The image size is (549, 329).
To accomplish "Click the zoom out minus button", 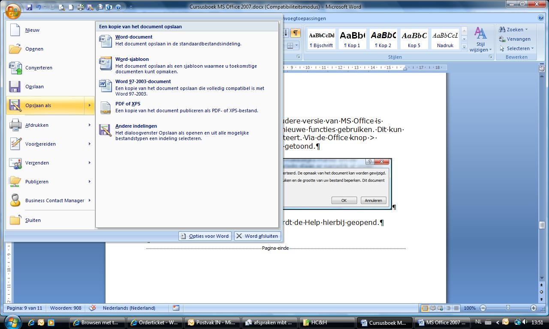I will click(483, 308).
